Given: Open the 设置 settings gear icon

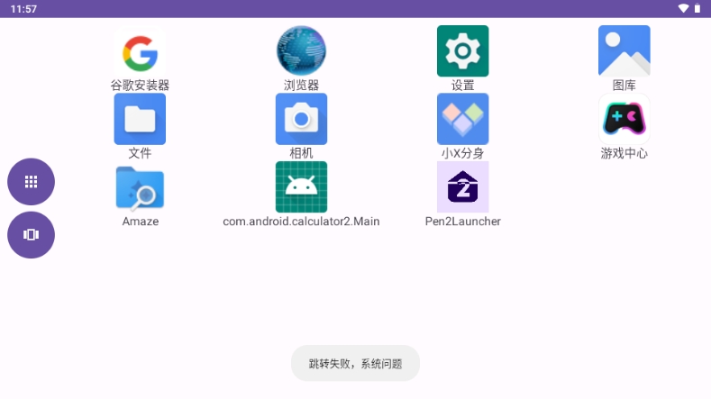Looking at the screenshot, I should coord(462,51).
